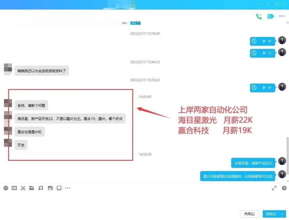Click the music share icon

[x=41, y=188]
